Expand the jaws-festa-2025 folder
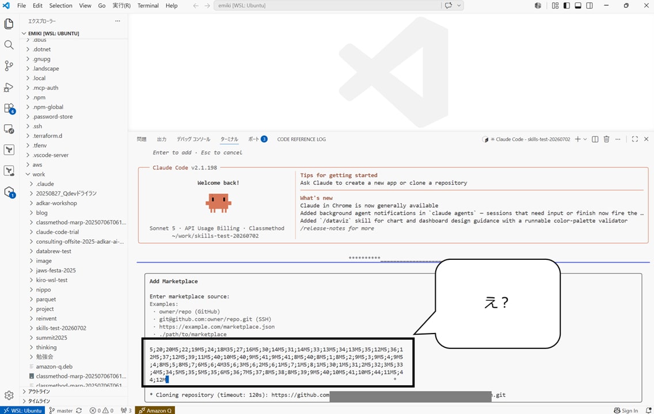 tap(55, 270)
